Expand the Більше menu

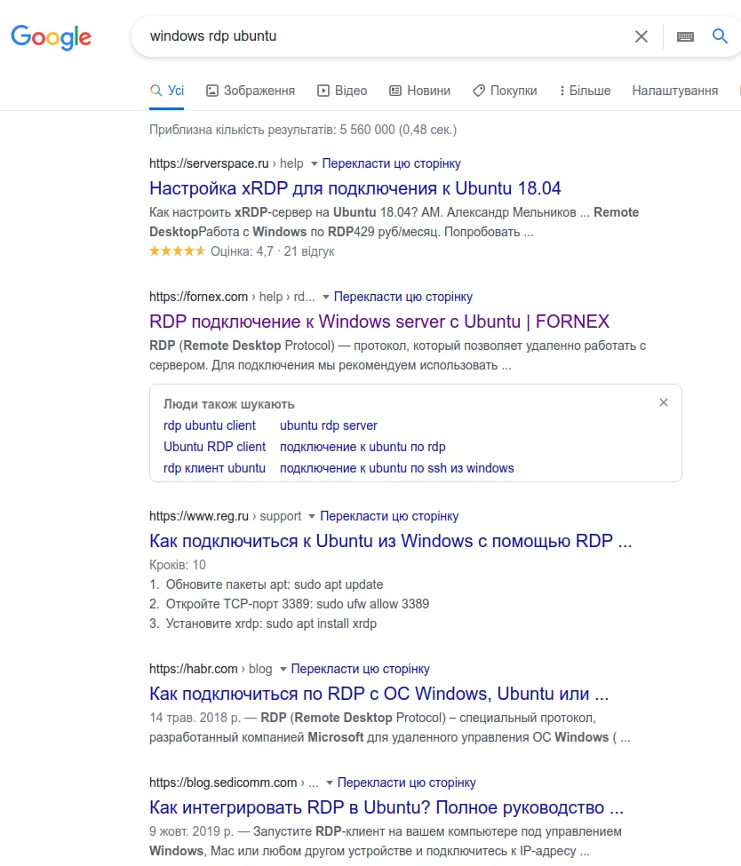coord(586,91)
